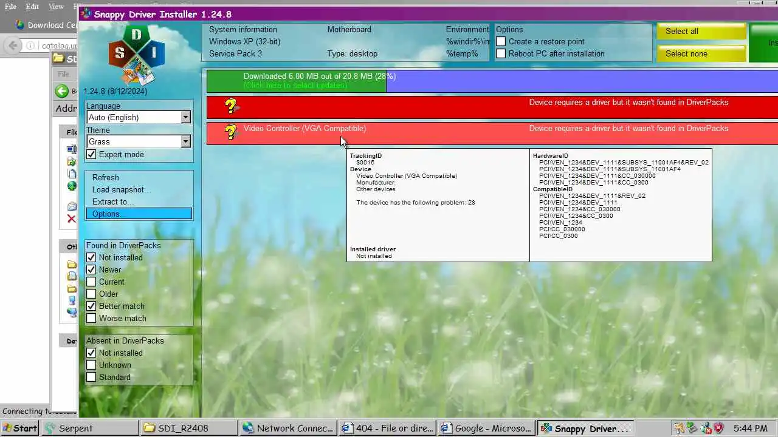The height and width of the screenshot is (437, 778).
Task: Click Extract to... in sidebar
Action: pos(139,202)
